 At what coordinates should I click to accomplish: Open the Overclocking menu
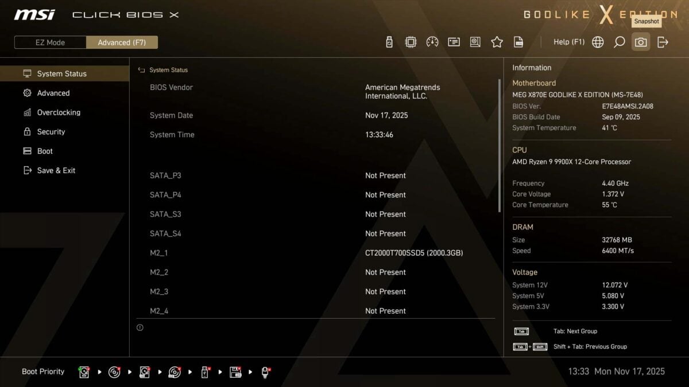pos(59,112)
